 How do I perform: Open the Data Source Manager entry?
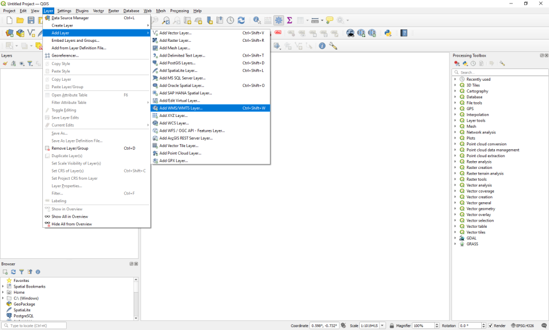97,18
